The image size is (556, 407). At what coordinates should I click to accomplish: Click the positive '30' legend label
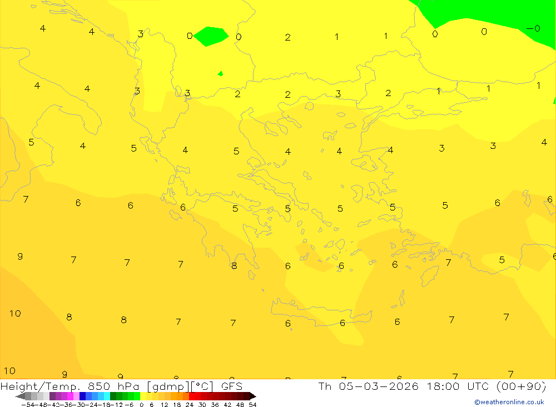202,405
